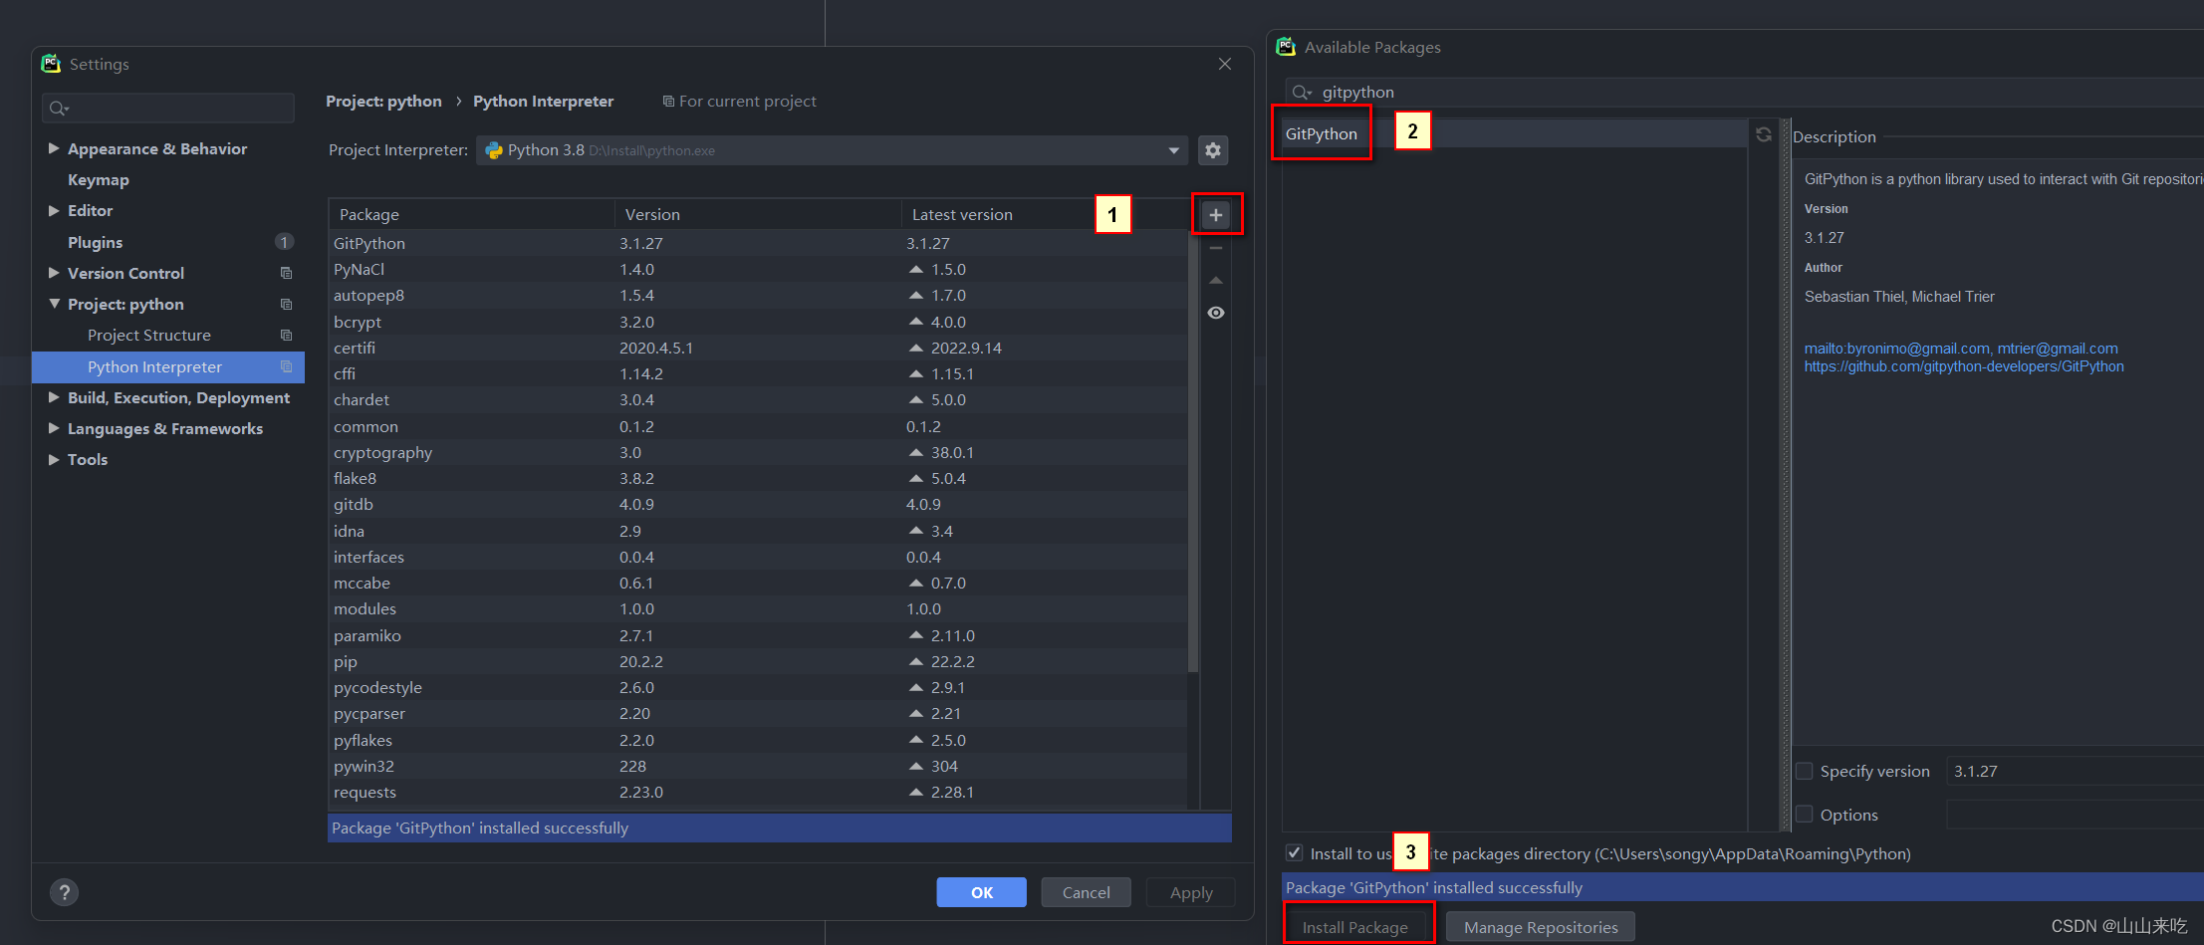Click the flake8 version 3.8.2 cell
The width and height of the screenshot is (2204, 945).
637,479
